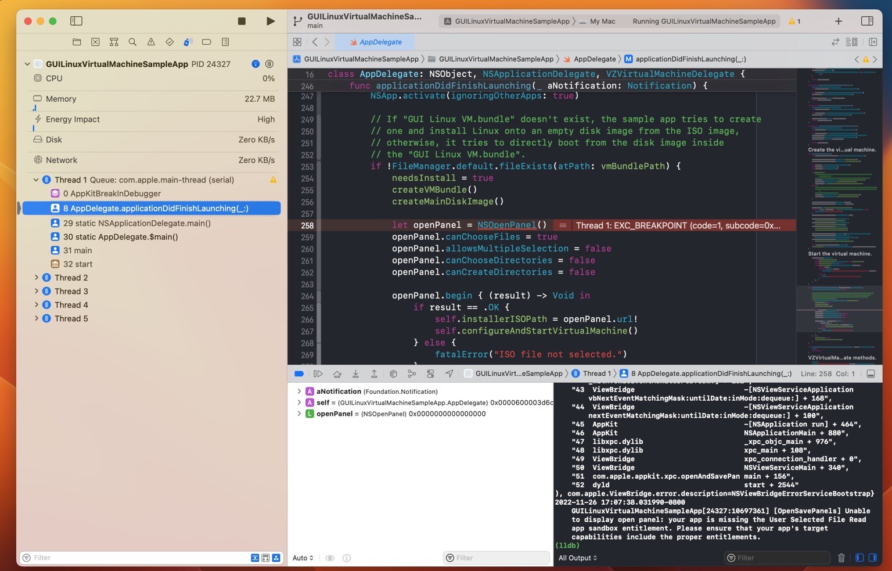Open the Find navigator magnifier icon
892x571 pixels.
pos(132,42)
